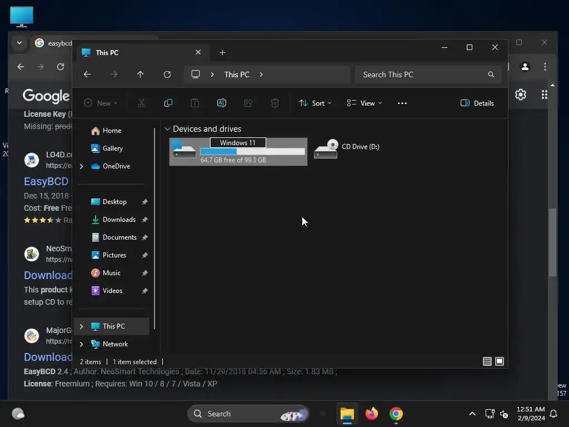Click the Share icon in toolbar
The image size is (569, 427).
(248, 103)
